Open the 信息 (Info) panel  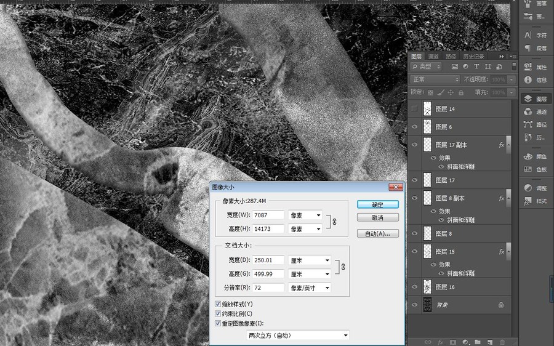coord(535,80)
